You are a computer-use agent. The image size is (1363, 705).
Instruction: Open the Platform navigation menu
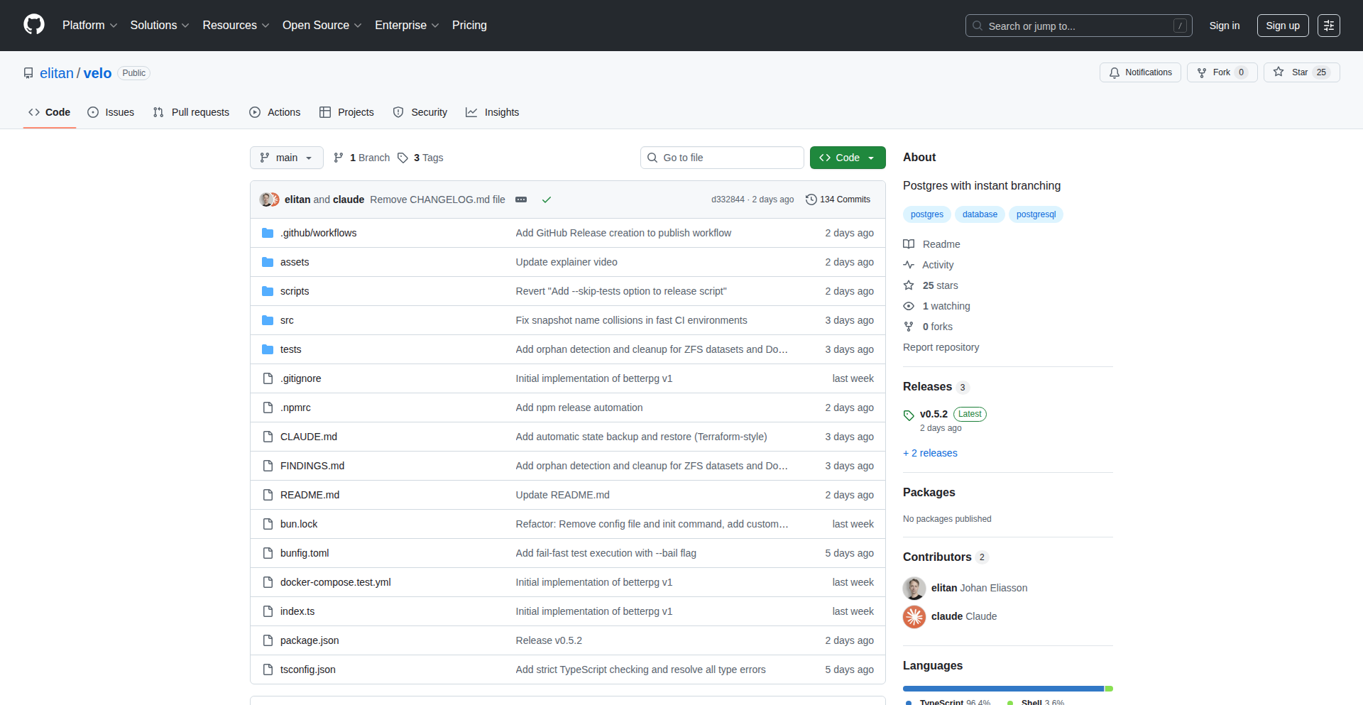pyautogui.click(x=89, y=26)
